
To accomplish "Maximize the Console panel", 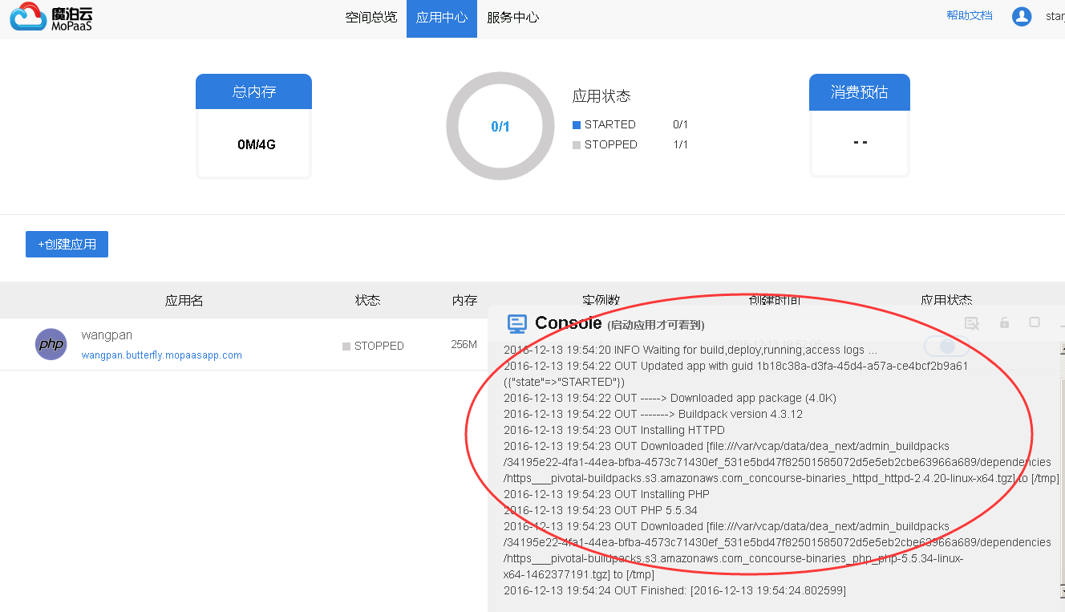I will pos(1036,322).
